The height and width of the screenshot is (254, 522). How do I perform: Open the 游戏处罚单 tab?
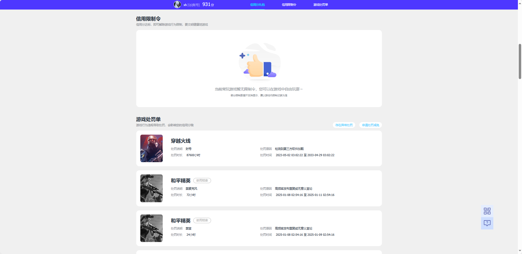click(321, 4)
